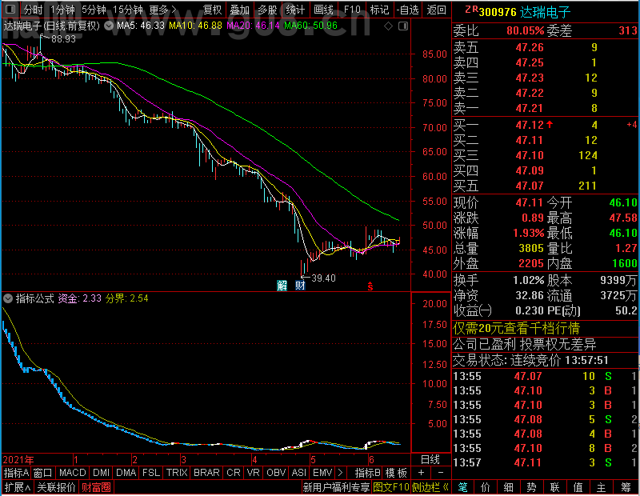640x496 pixels.
Task: Switch to the 分时 intraday view
Action: point(33,10)
